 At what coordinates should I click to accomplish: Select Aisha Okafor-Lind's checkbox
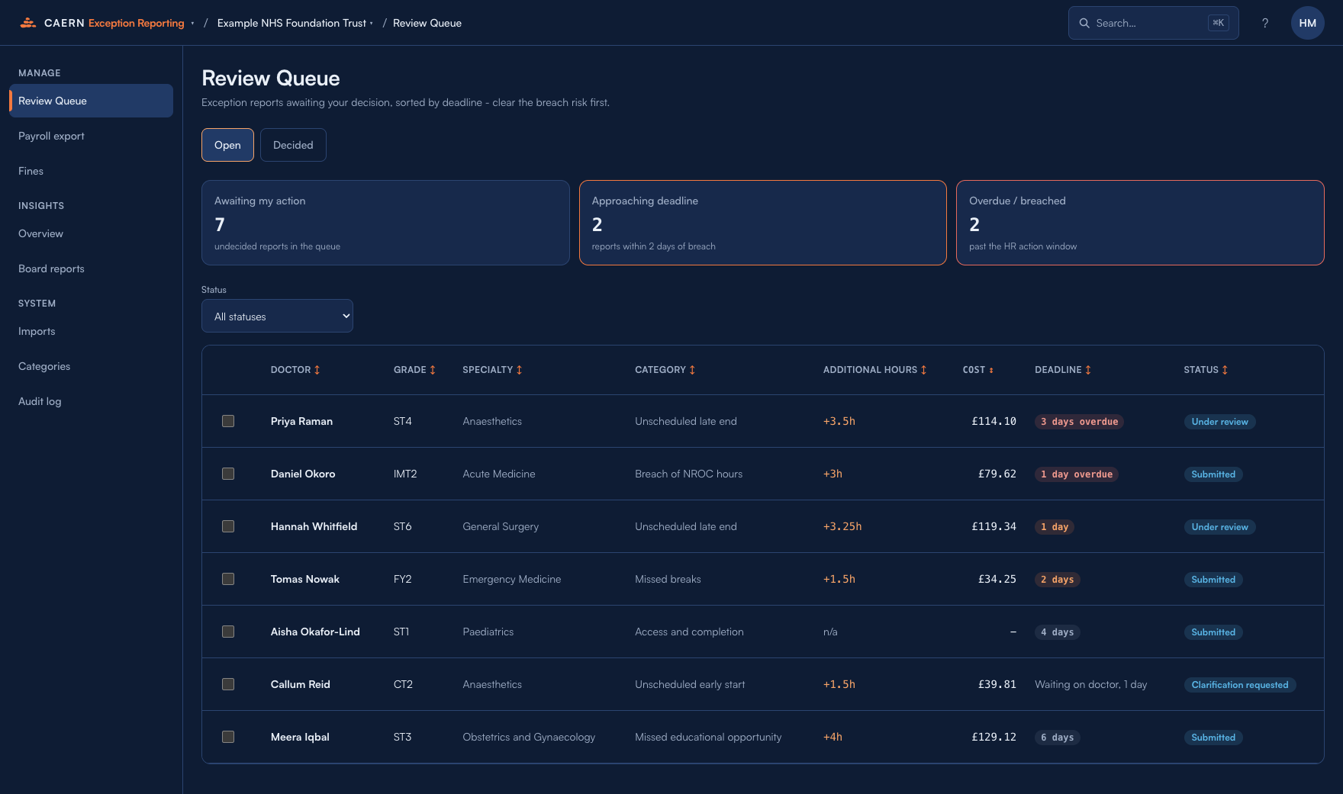228,632
